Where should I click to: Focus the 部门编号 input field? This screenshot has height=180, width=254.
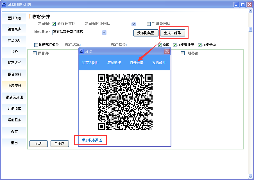(142, 45)
